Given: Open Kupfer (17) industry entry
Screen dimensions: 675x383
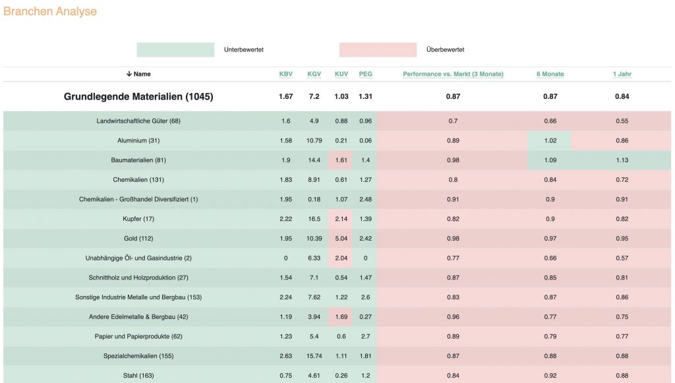Looking at the screenshot, I should coord(138,219).
